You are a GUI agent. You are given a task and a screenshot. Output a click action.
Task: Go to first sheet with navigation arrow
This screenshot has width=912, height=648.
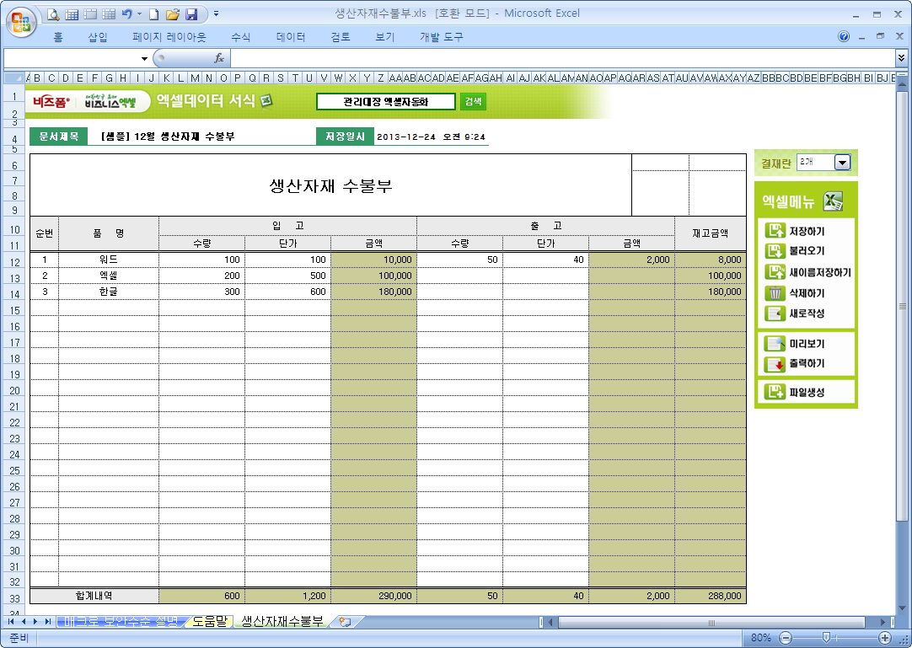click(10, 622)
